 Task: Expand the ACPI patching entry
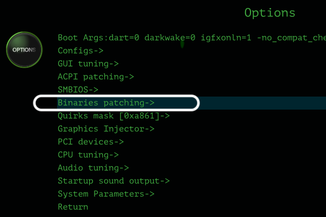96,77
